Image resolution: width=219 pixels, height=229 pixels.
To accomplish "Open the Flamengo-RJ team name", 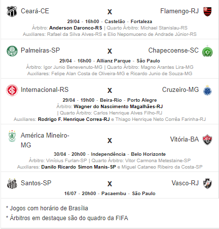I will click(180, 11).
